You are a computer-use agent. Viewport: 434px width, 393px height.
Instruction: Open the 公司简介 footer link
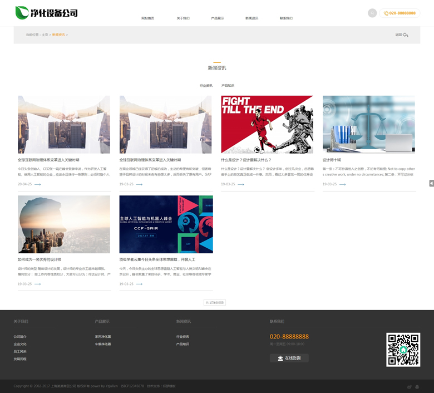point(20,337)
